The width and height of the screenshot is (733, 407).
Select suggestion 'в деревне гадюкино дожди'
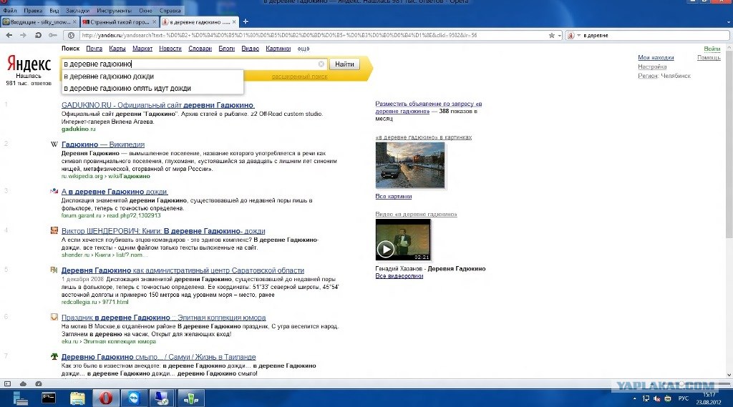109,76
